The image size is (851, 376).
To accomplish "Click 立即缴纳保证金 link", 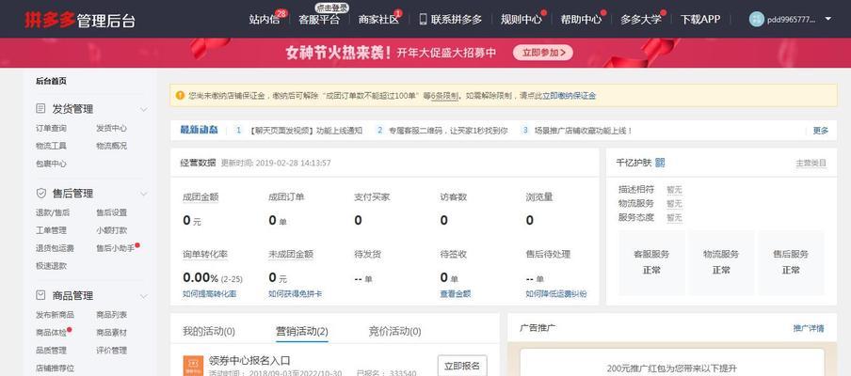I will tap(570, 96).
